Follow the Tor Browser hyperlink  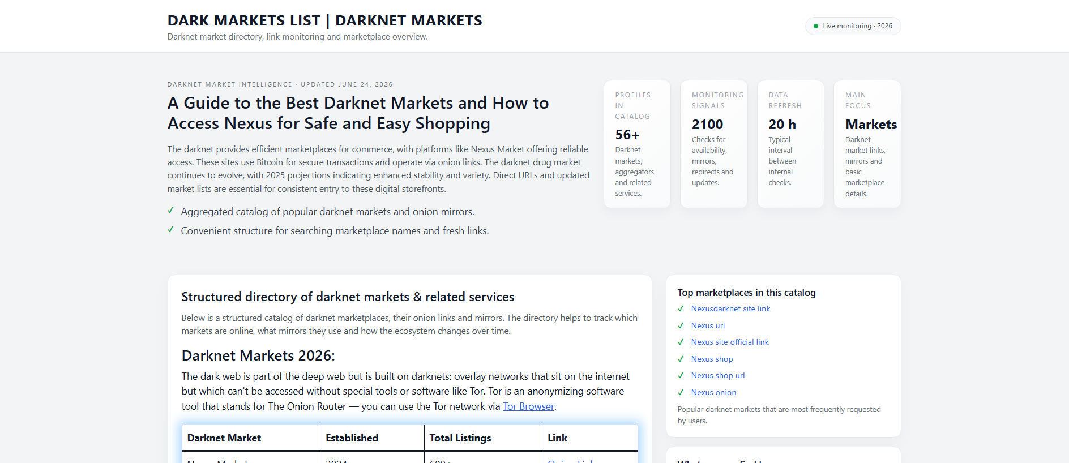pos(528,406)
